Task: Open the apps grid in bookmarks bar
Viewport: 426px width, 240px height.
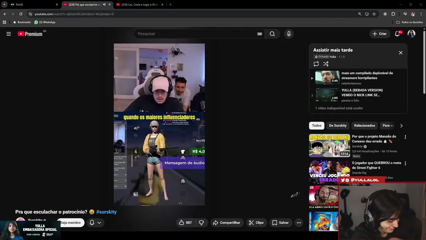Action: click(x=4, y=22)
